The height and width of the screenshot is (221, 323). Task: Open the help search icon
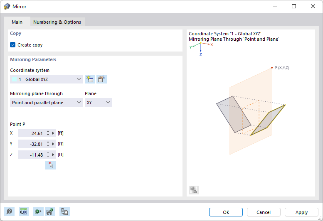pos(9,211)
